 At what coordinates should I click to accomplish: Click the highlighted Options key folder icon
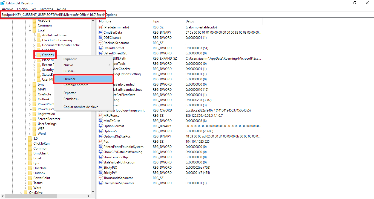[39, 55]
